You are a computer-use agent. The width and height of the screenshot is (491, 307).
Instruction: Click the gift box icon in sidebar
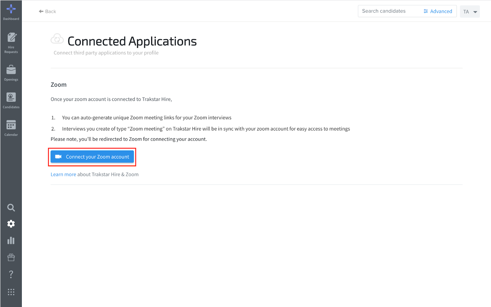(x=11, y=257)
